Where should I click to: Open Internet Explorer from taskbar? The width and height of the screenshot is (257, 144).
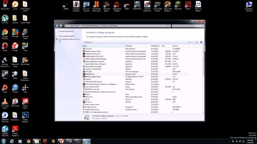12,141
